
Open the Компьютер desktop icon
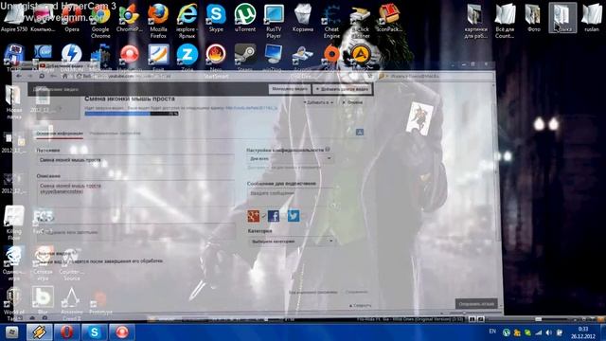(43, 18)
